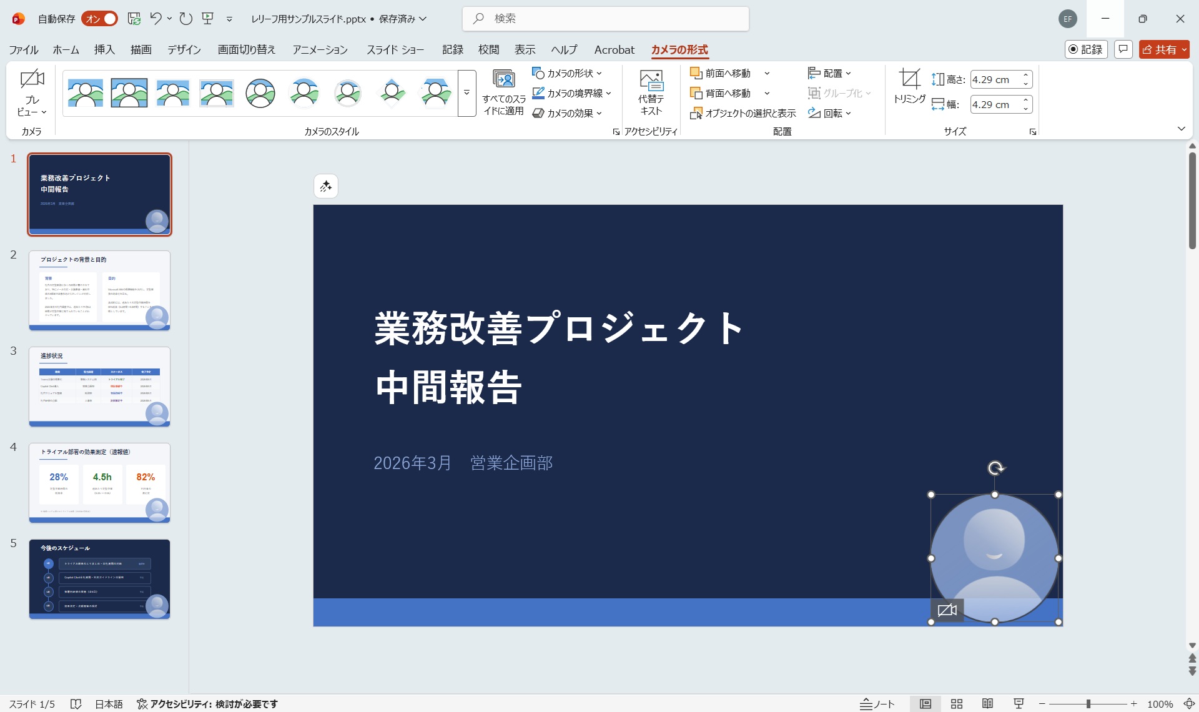Click the zoom slider at bottom right
1199x712 pixels.
click(1087, 703)
